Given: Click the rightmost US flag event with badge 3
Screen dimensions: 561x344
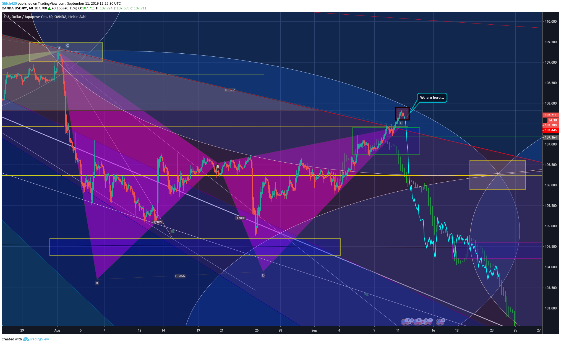Looking at the screenshot, I should (x=440, y=322).
